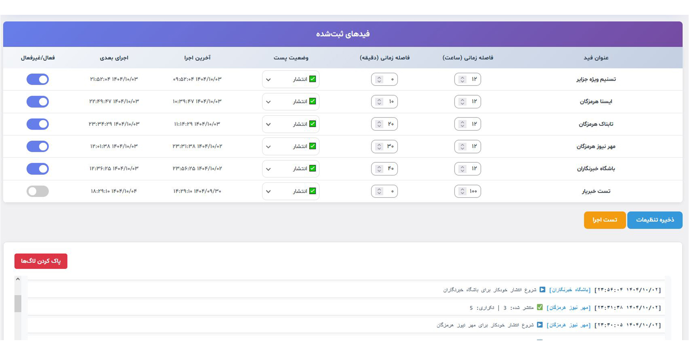
Task: Adjust minutes stepper for تابناک هرمزگان
Action: (x=379, y=124)
